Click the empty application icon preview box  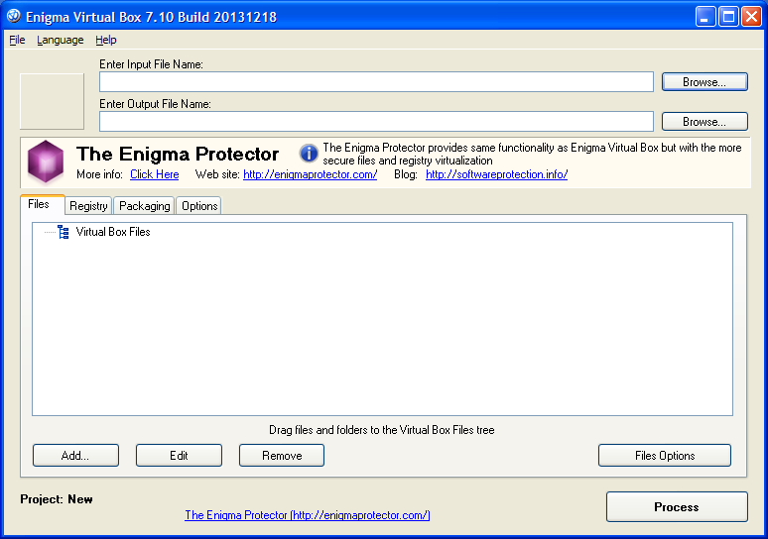click(x=52, y=101)
